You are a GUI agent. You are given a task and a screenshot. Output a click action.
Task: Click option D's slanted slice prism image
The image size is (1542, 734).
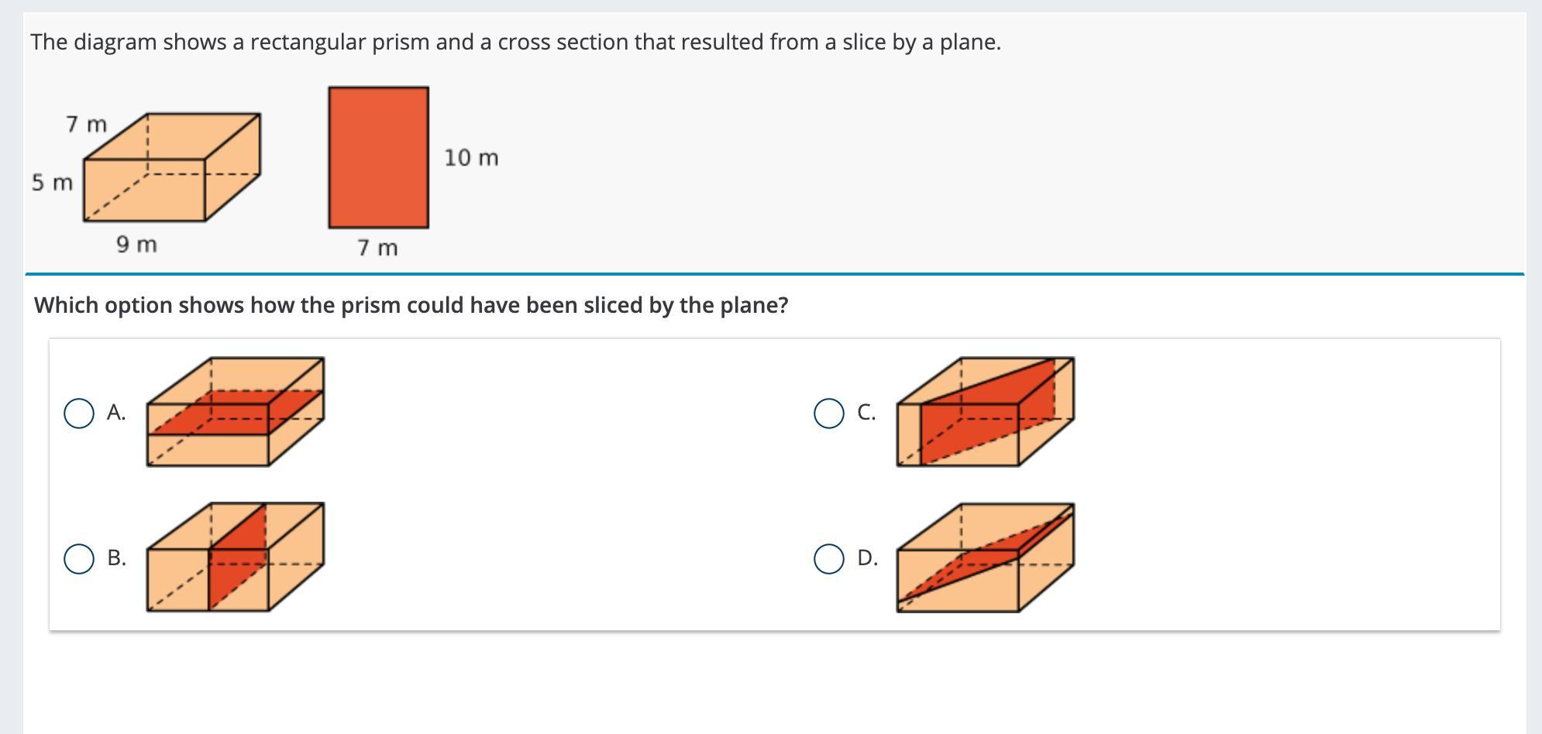tap(985, 557)
